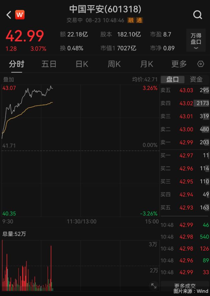Switch to the 周K tab
Image resolution: width=210 pixels, height=296 pixels.
click(x=114, y=64)
